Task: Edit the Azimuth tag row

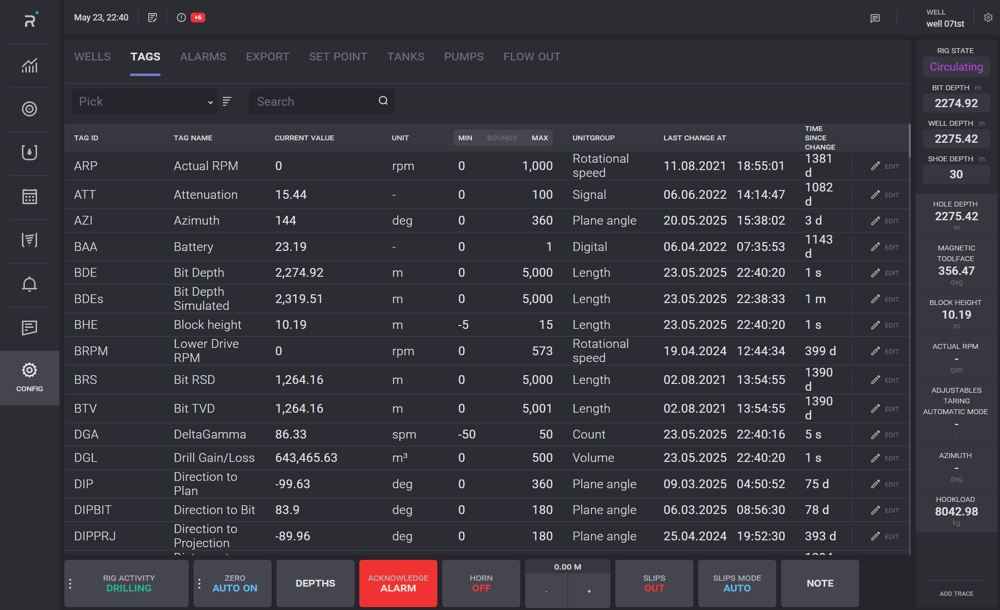Action: tap(884, 221)
